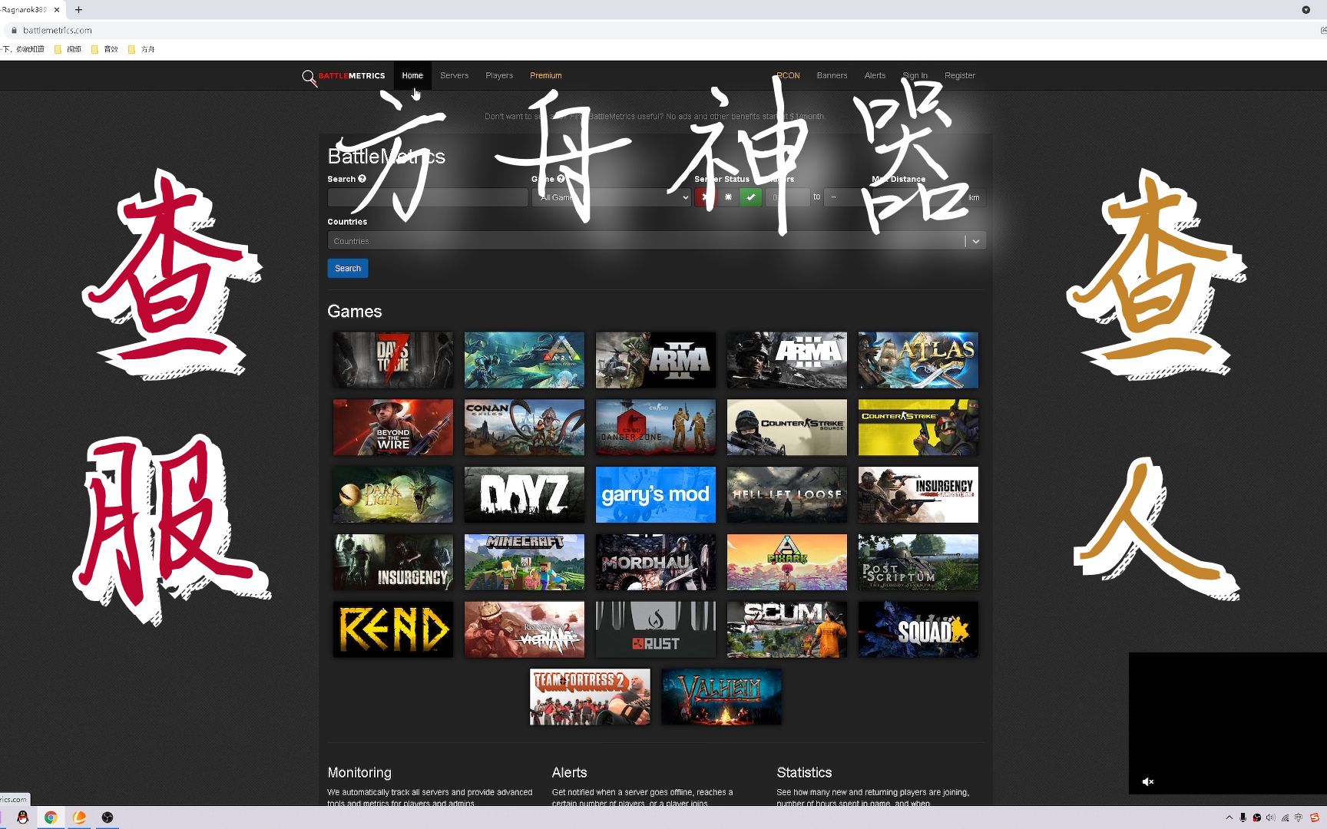Click the Sogou input method tray icon
The width and height of the screenshot is (1327, 829).
click(x=1314, y=817)
